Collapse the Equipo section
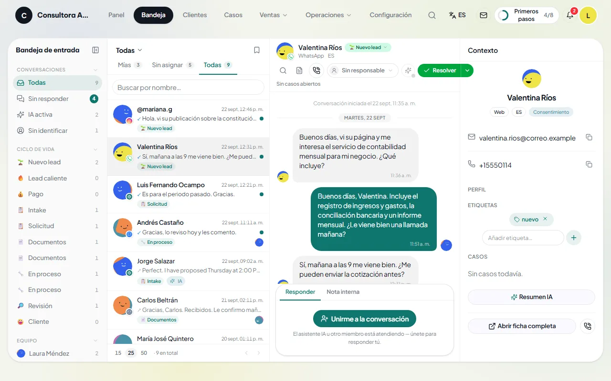Image resolution: width=611 pixels, height=381 pixels. tap(95, 341)
